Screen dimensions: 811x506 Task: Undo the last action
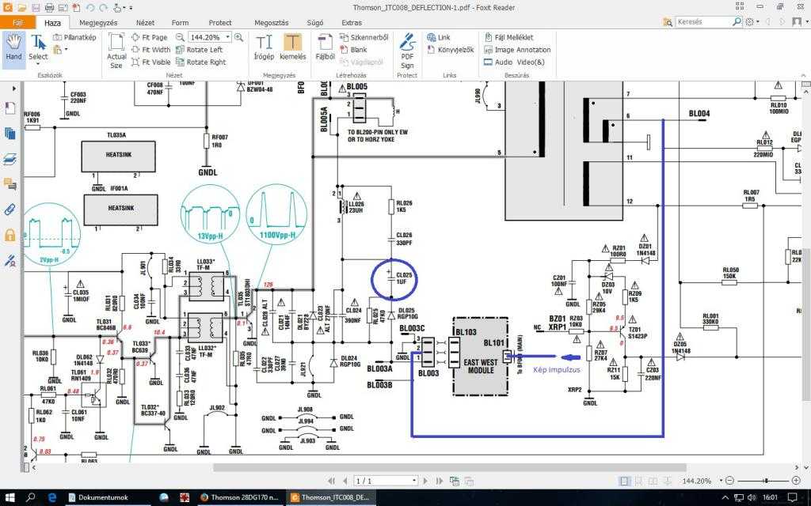pyautogui.click(x=90, y=8)
